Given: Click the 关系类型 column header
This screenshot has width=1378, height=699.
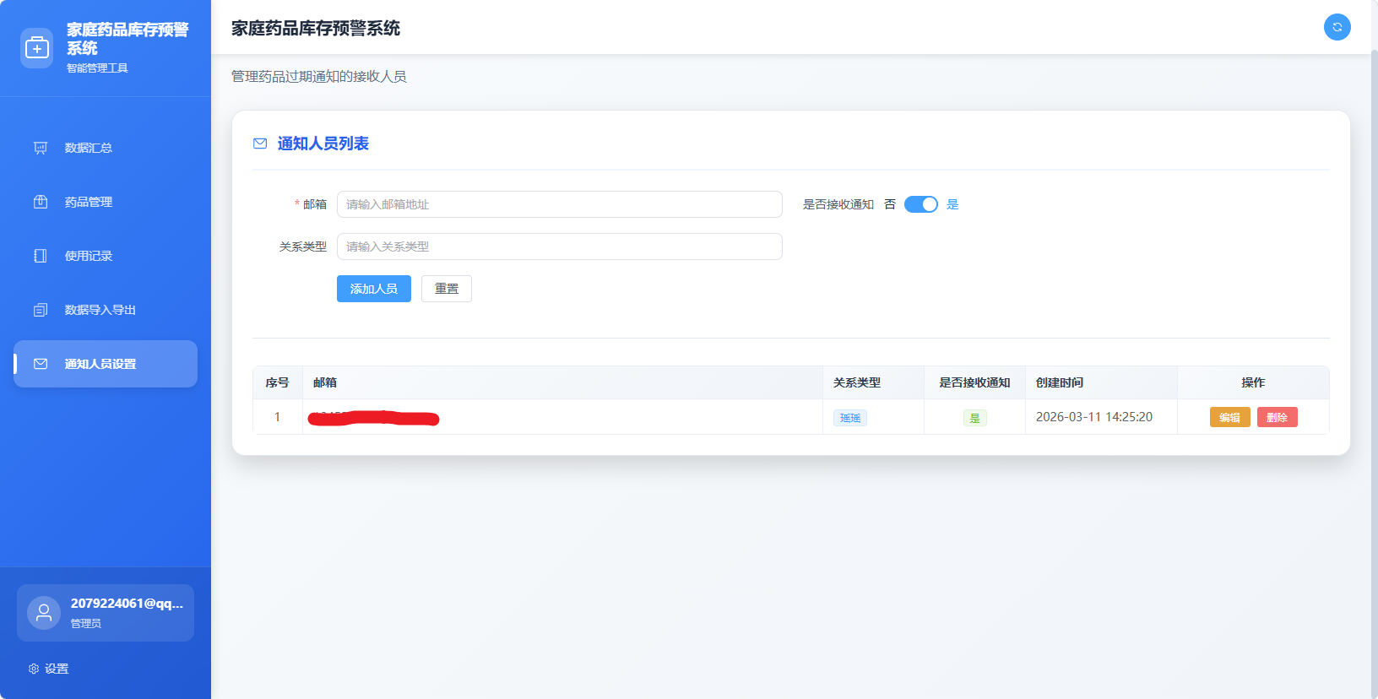Looking at the screenshot, I should pos(874,382).
